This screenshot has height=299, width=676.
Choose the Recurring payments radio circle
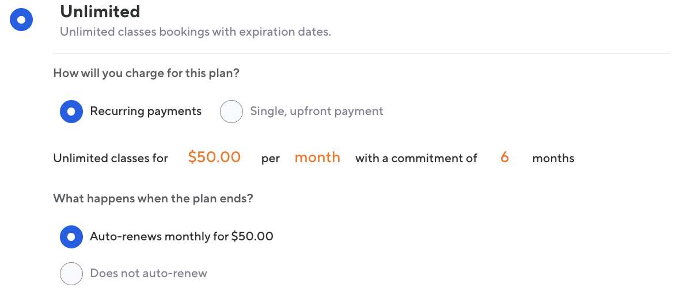71,112
